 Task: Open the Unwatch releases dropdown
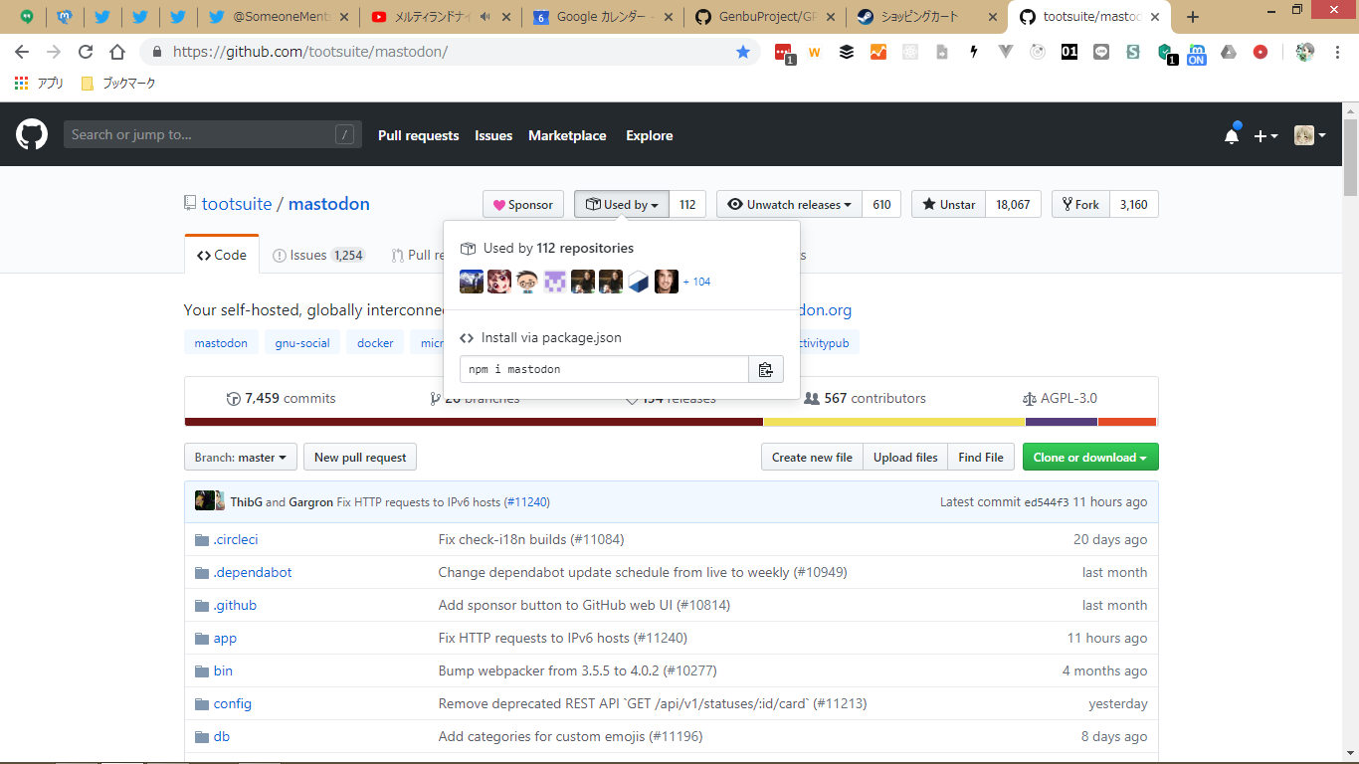(x=789, y=204)
